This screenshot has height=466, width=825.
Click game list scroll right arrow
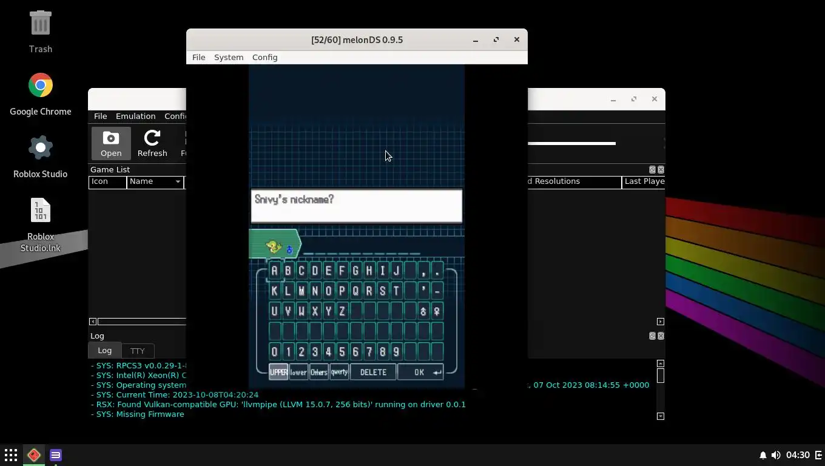point(661,322)
